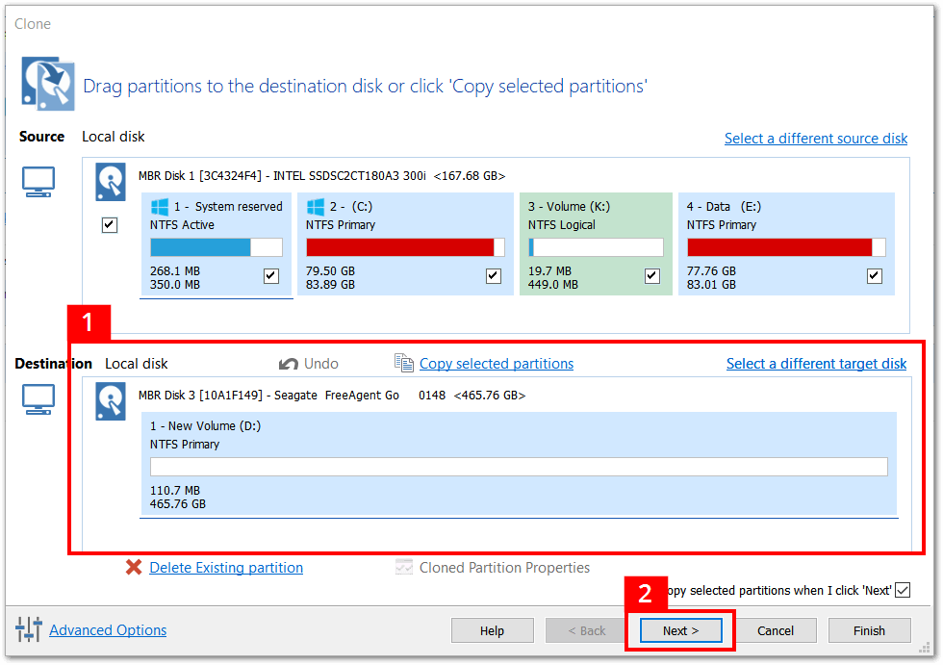Click the Source computer monitor icon
The width and height of the screenshot is (943, 665).
(38, 182)
